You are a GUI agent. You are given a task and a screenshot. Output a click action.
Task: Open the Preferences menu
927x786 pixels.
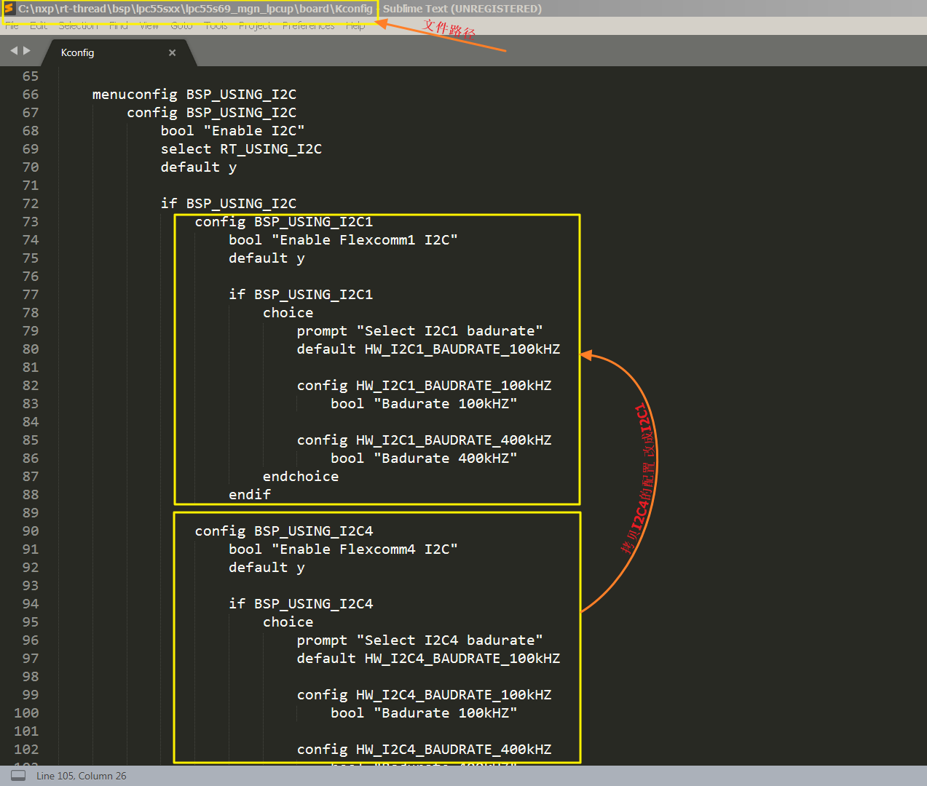coord(308,25)
